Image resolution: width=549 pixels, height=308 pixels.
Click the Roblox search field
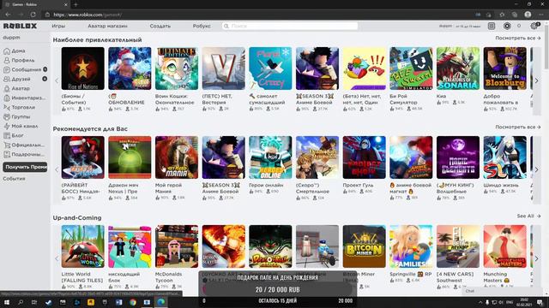290,26
